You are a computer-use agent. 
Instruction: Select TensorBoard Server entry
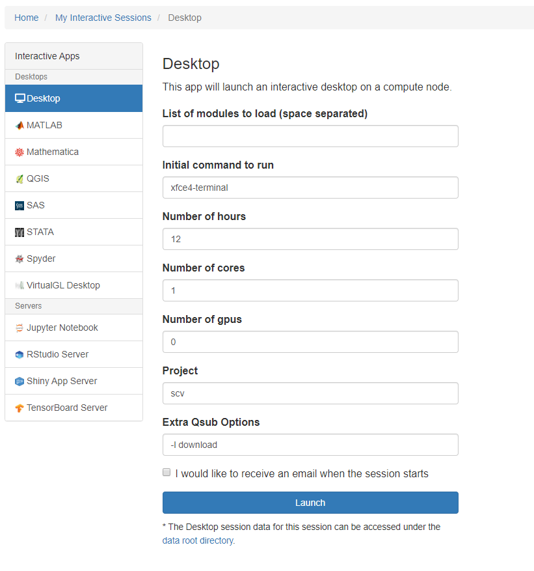(x=74, y=408)
